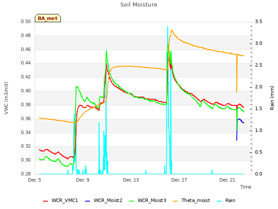Click the 1.5 rain axis value

pos(258,109)
